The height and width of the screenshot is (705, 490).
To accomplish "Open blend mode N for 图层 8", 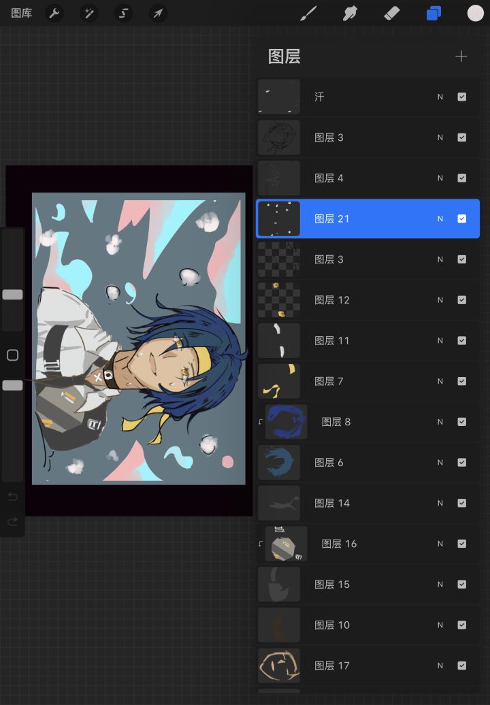I will 440,422.
